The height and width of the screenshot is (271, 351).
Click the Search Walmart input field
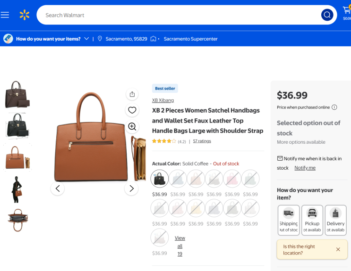click(180, 15)
